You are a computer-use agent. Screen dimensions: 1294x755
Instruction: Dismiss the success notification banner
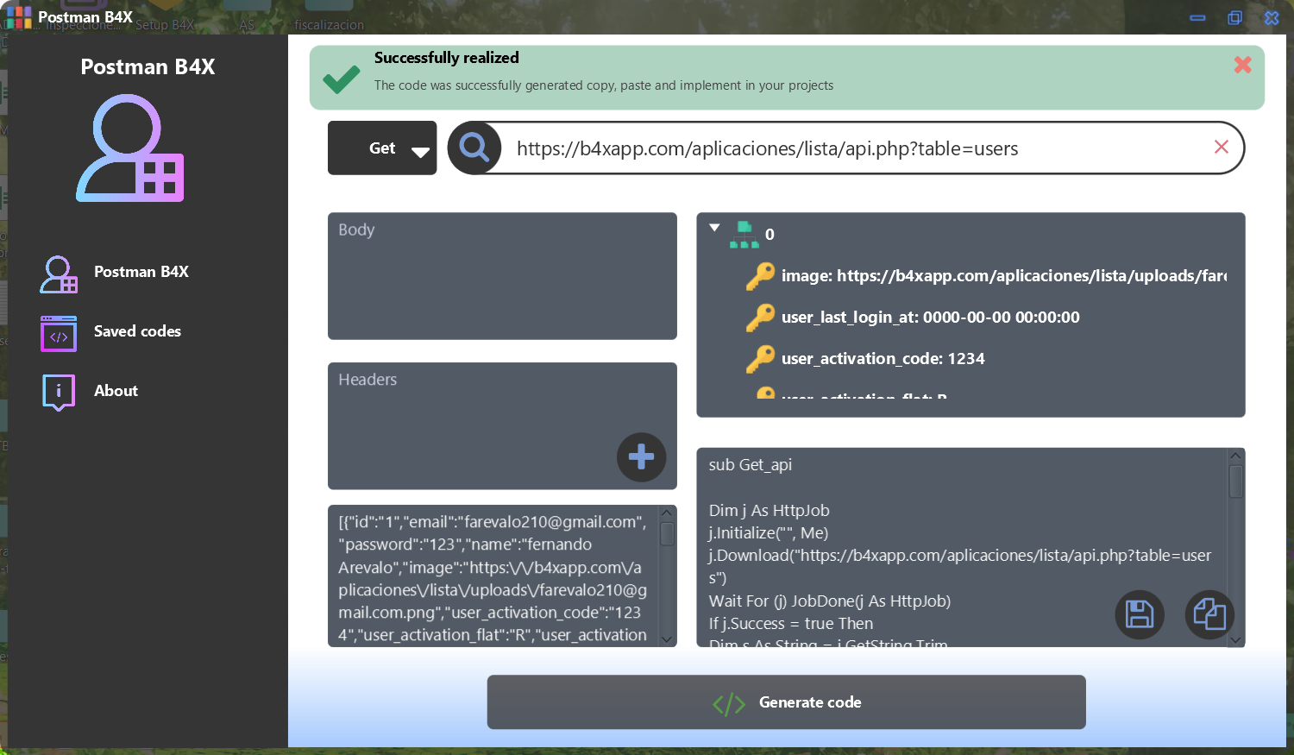1242,65
